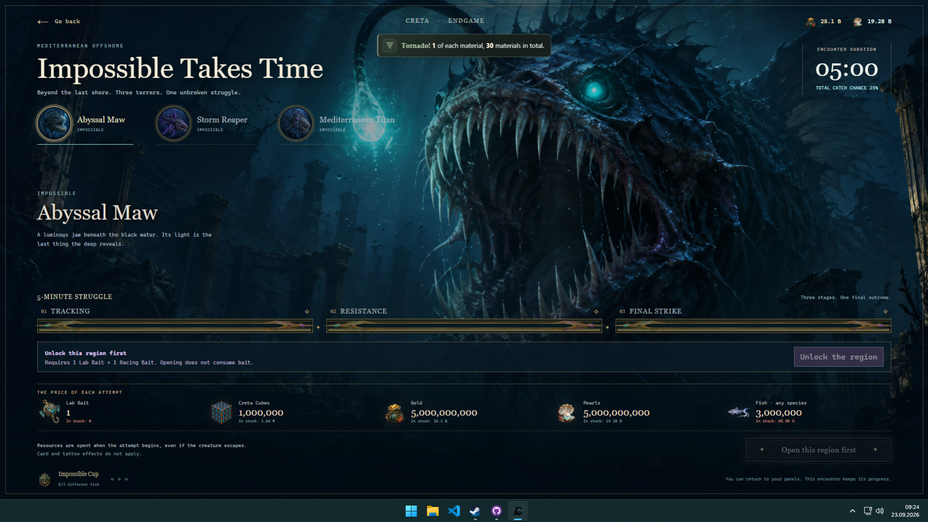The width and height of the screenshot is (928, 522).
Task: Select the Abyssal Maw portrait
Action: tap(54, 124)
